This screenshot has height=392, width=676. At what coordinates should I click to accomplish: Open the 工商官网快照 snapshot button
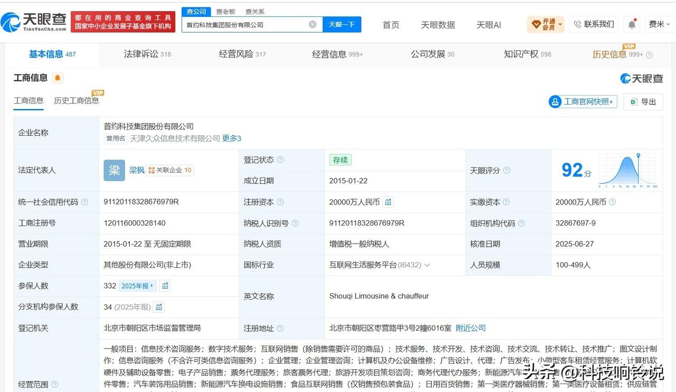click(583, 101)
